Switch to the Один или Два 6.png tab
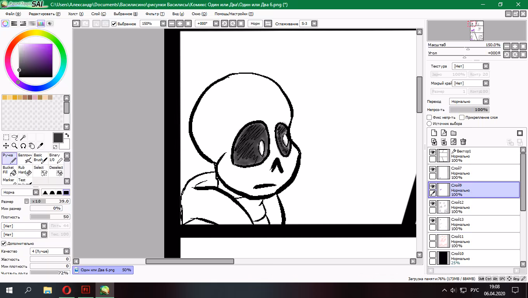The image size is (528, 298). coord(103,270)
